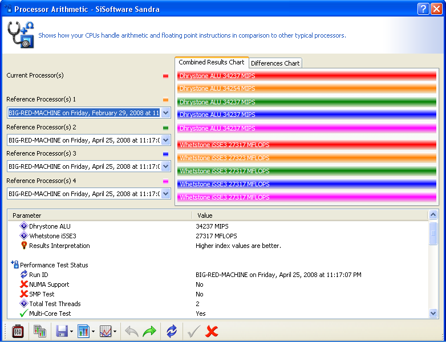Click the grey back arrow icon
The width and height of the screenshot is (446, 342).
(132, 332)
